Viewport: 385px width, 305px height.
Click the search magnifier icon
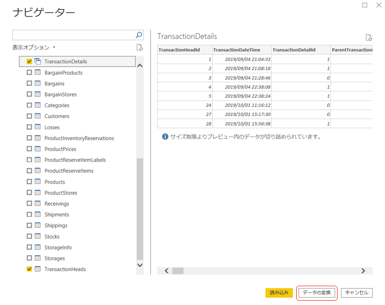coord(139,35)
